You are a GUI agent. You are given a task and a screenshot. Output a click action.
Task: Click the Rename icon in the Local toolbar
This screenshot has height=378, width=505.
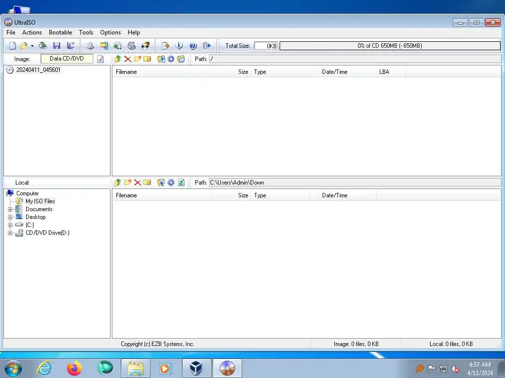coord(147,183)
